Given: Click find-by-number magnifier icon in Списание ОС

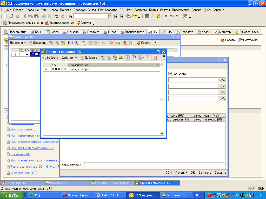Looking at the screenshot, I should point(76,43).
